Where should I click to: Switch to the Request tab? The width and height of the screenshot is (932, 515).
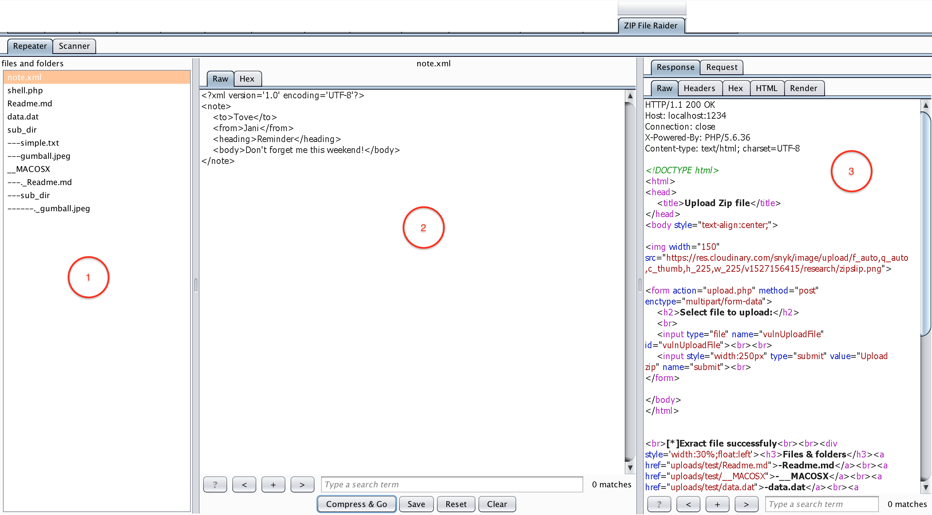[722, 67]
